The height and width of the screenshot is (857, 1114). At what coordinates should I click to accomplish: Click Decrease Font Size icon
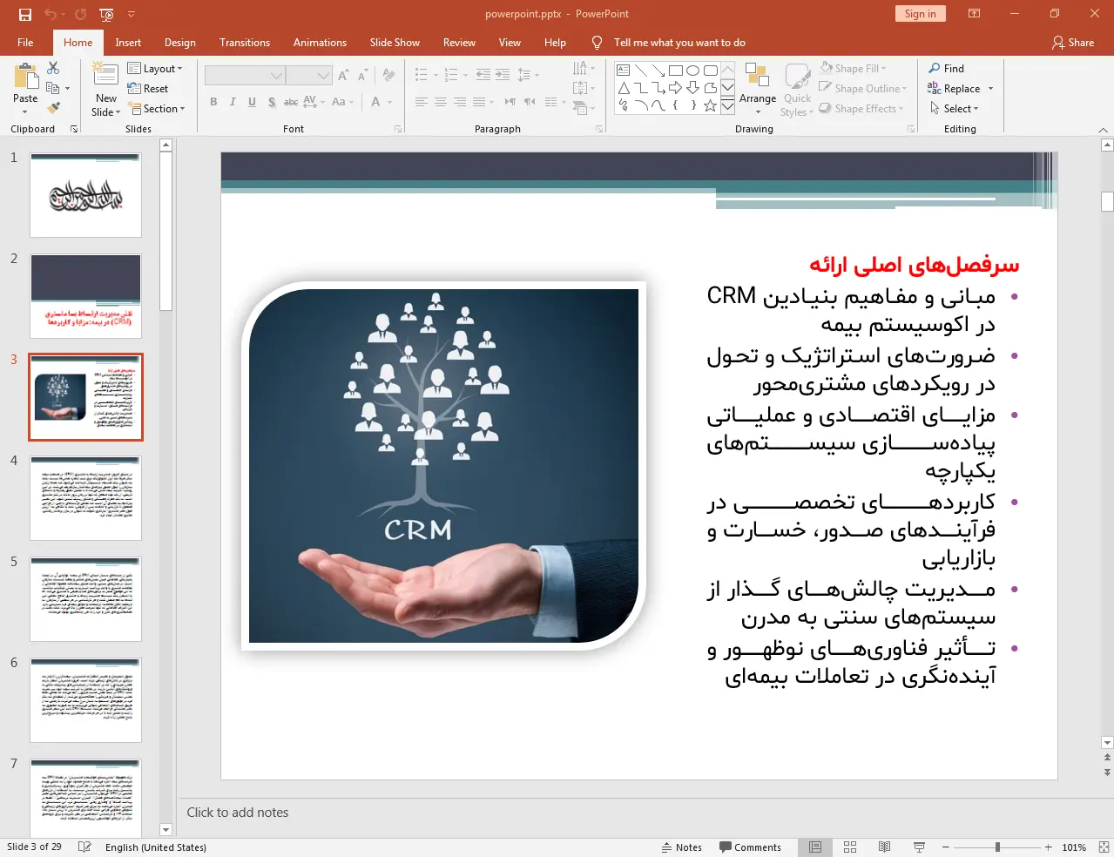[362, 76]
